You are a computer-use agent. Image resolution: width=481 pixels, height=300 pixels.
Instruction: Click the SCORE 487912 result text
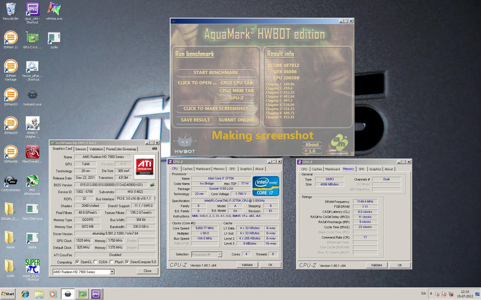(283, 65)
